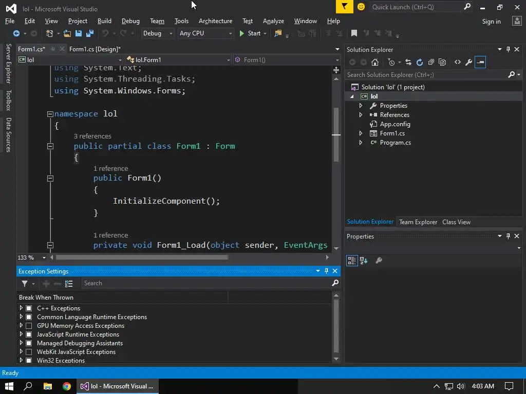The height and width of the screenshot is (394, 526).
Task: Click Sync with Active Document icon
Action: pos(408,62)
